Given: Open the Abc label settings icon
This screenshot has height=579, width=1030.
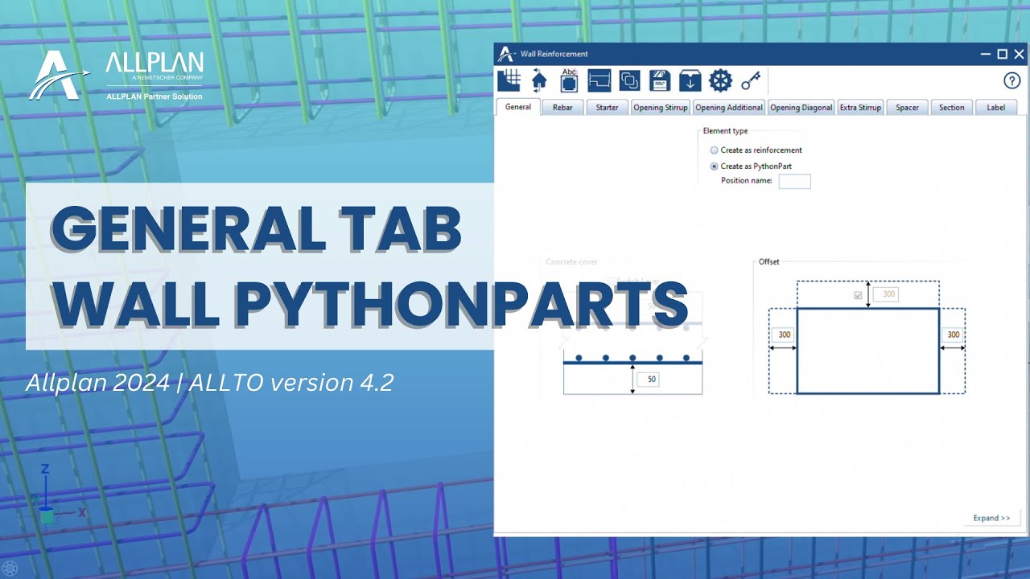Looking at the screenshot, I should tap(569, 80).
